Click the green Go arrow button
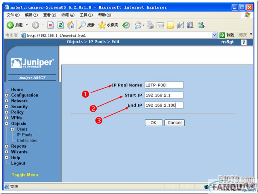 [222, 35]
